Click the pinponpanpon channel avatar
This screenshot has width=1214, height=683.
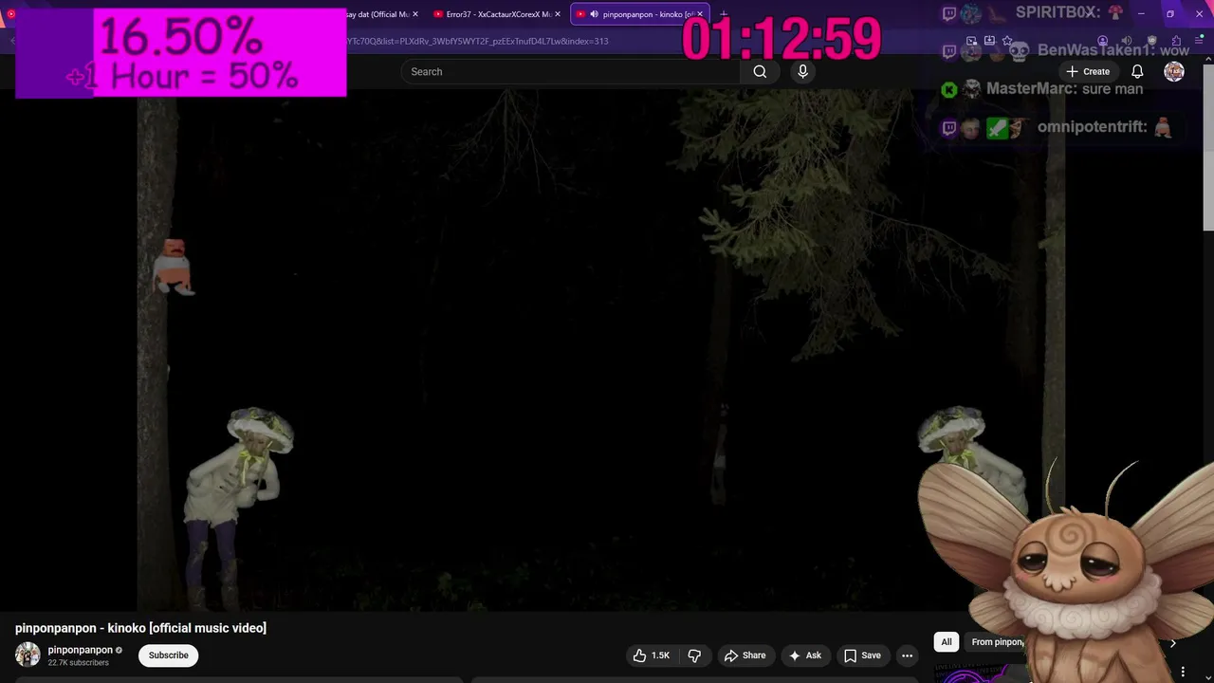click(x=28, y=655)
